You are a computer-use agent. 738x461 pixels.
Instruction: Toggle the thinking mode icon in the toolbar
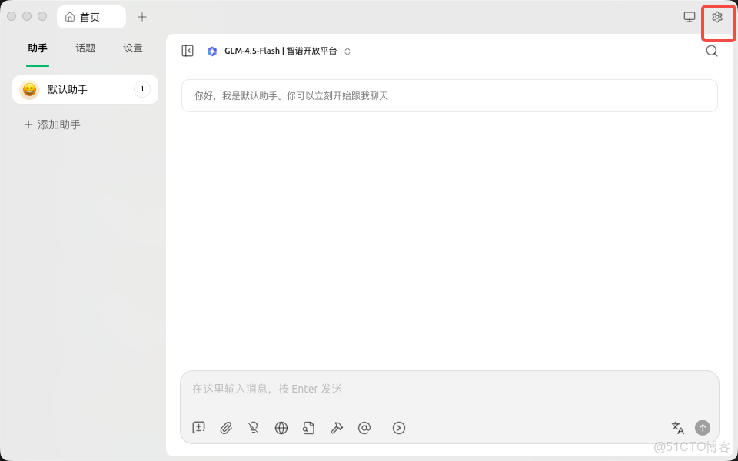point(254,428)
